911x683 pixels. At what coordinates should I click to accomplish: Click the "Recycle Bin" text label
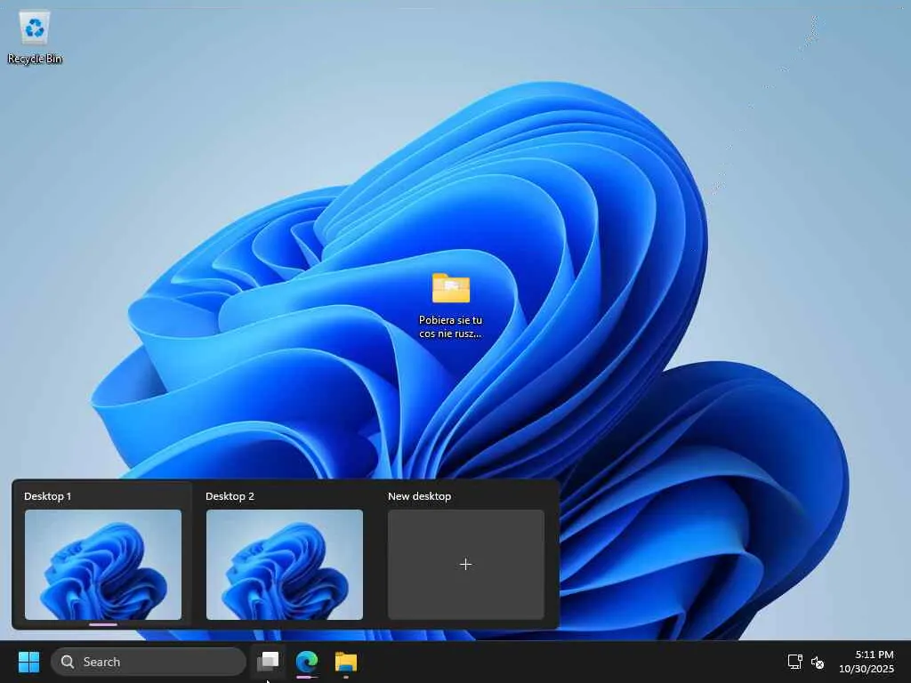point(35,59)
